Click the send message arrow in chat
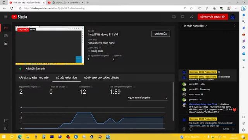Viewport: 248px width, 140px height. pos(233,129)
